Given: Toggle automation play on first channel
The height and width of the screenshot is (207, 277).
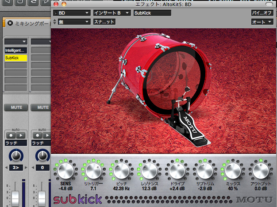Looking at the screenshot, I should pyautogui.click(x=21, y=135).
